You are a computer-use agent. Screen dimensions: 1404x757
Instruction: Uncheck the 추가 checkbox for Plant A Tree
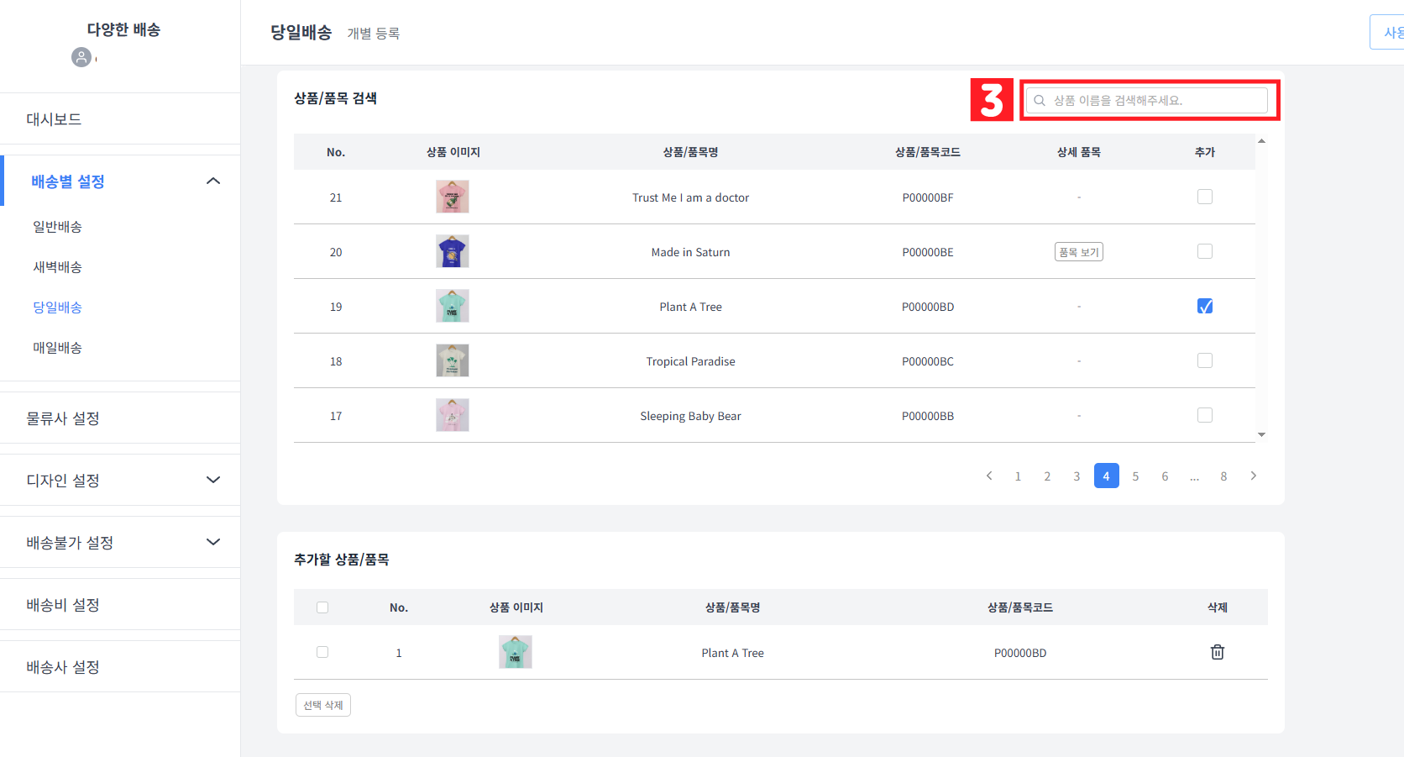coord(1205,306)
